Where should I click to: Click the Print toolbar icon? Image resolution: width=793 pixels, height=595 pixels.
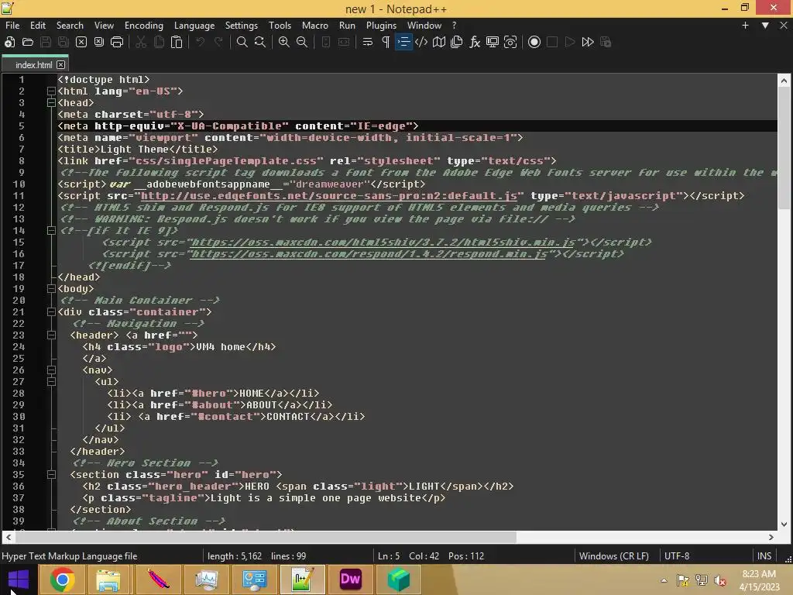[117, 42]
